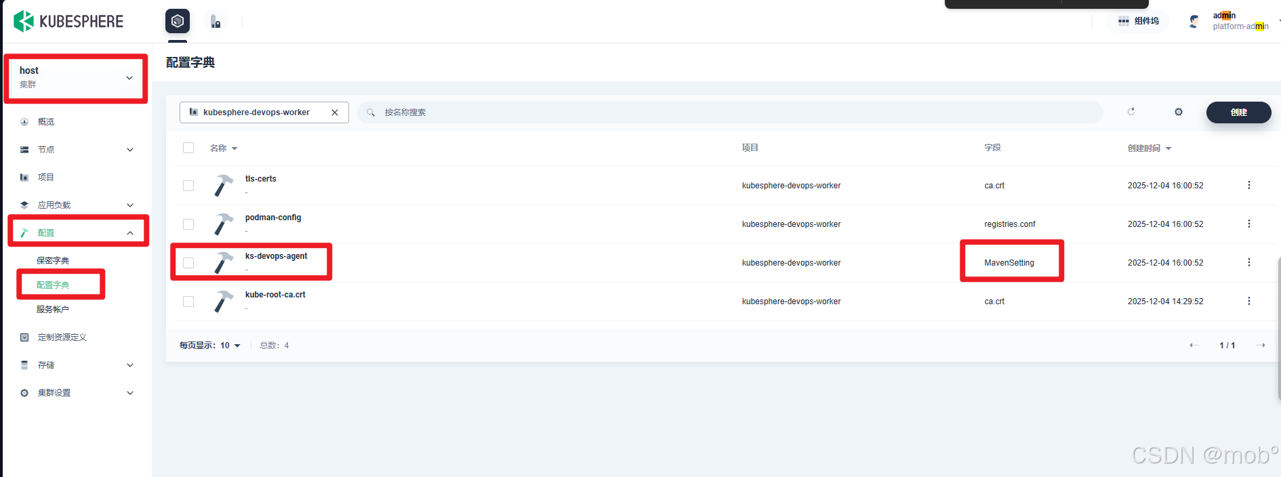The image size is (1281, 477).
Task: Expand the 节点 nodes menu
Action: pos(76,150)
